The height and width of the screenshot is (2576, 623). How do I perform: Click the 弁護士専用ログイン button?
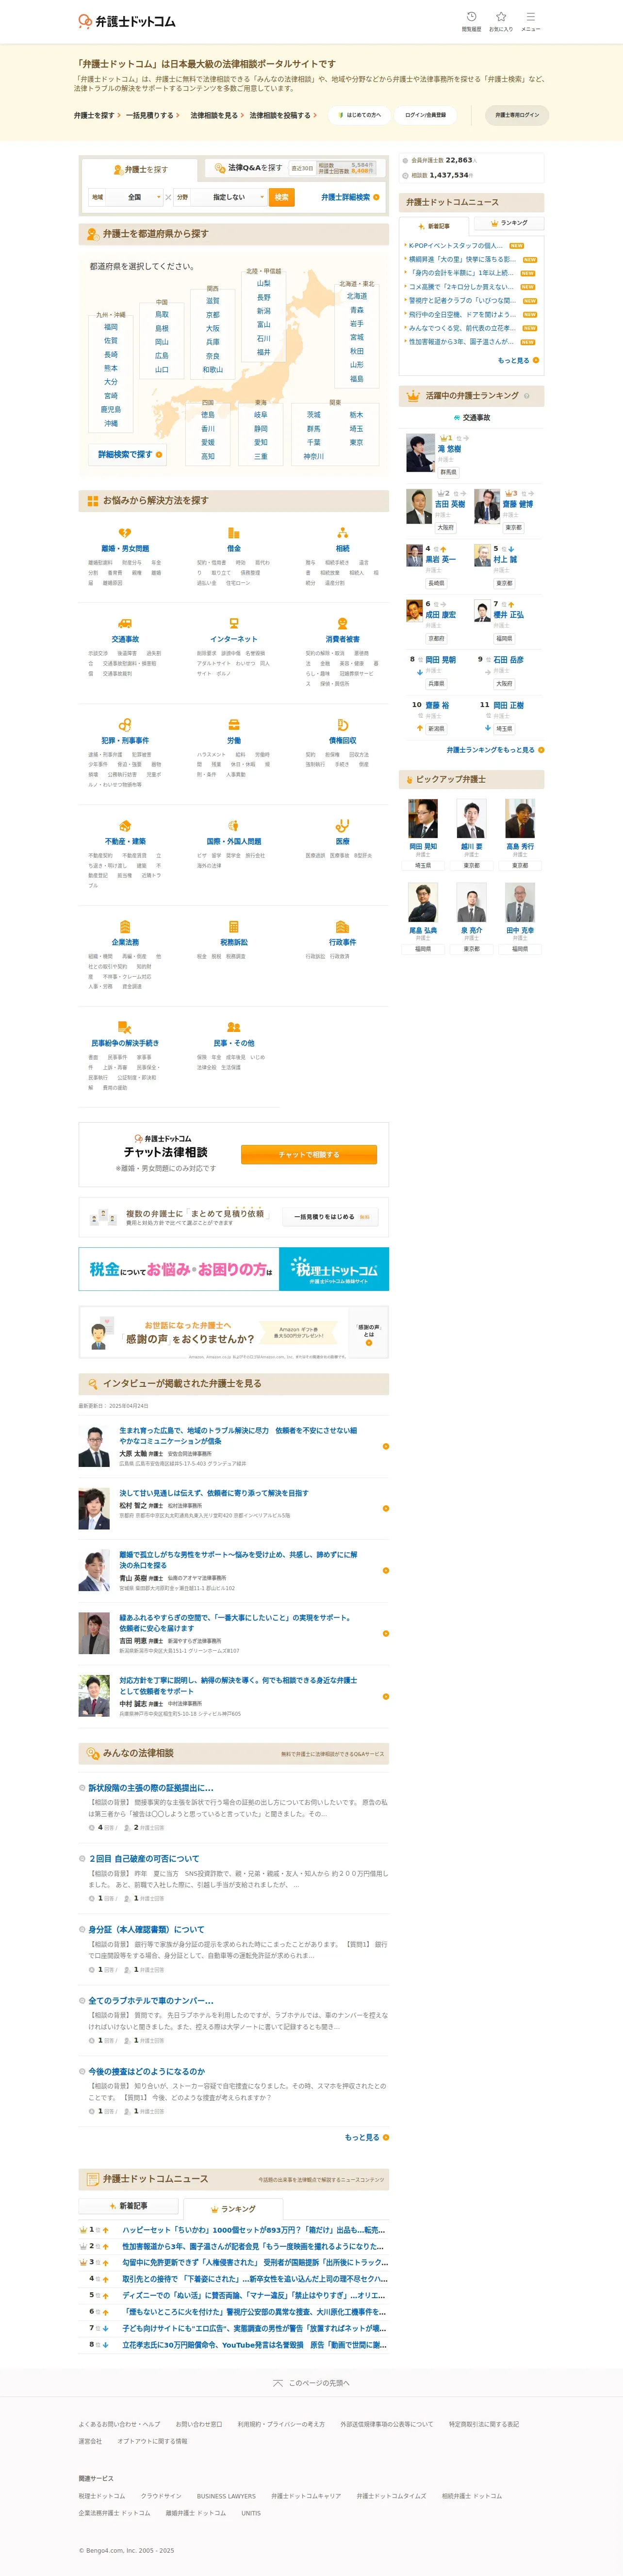click(x=517, y=115)
